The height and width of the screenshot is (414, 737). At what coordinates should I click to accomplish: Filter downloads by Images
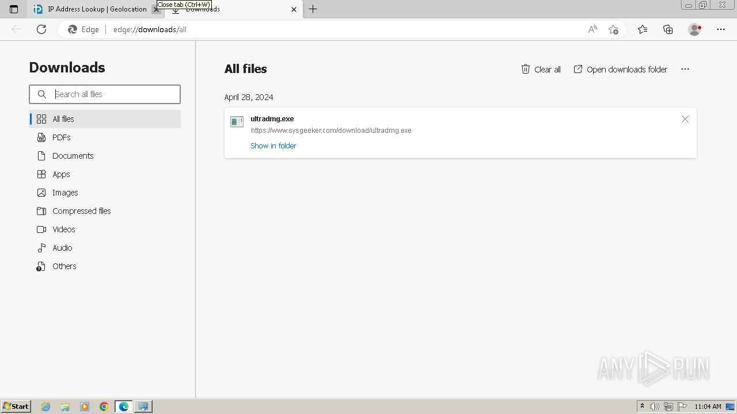click(x=105, y=193)
